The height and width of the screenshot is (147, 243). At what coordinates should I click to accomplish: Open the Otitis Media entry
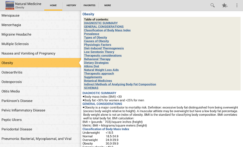[40, 91]
